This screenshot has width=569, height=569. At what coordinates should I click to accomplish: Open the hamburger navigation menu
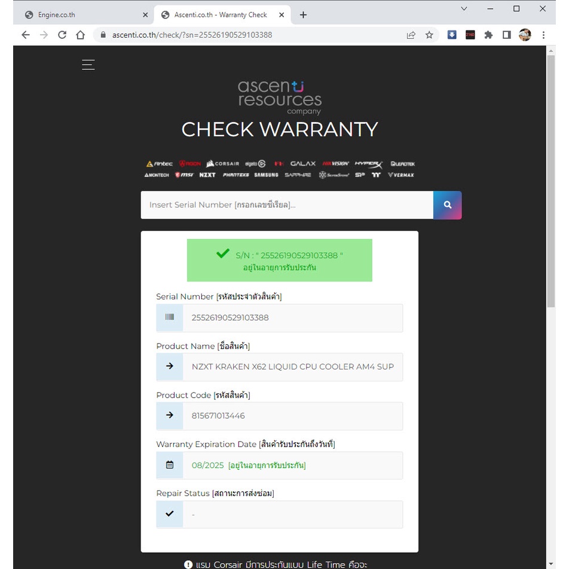click(x=88, y=65)
